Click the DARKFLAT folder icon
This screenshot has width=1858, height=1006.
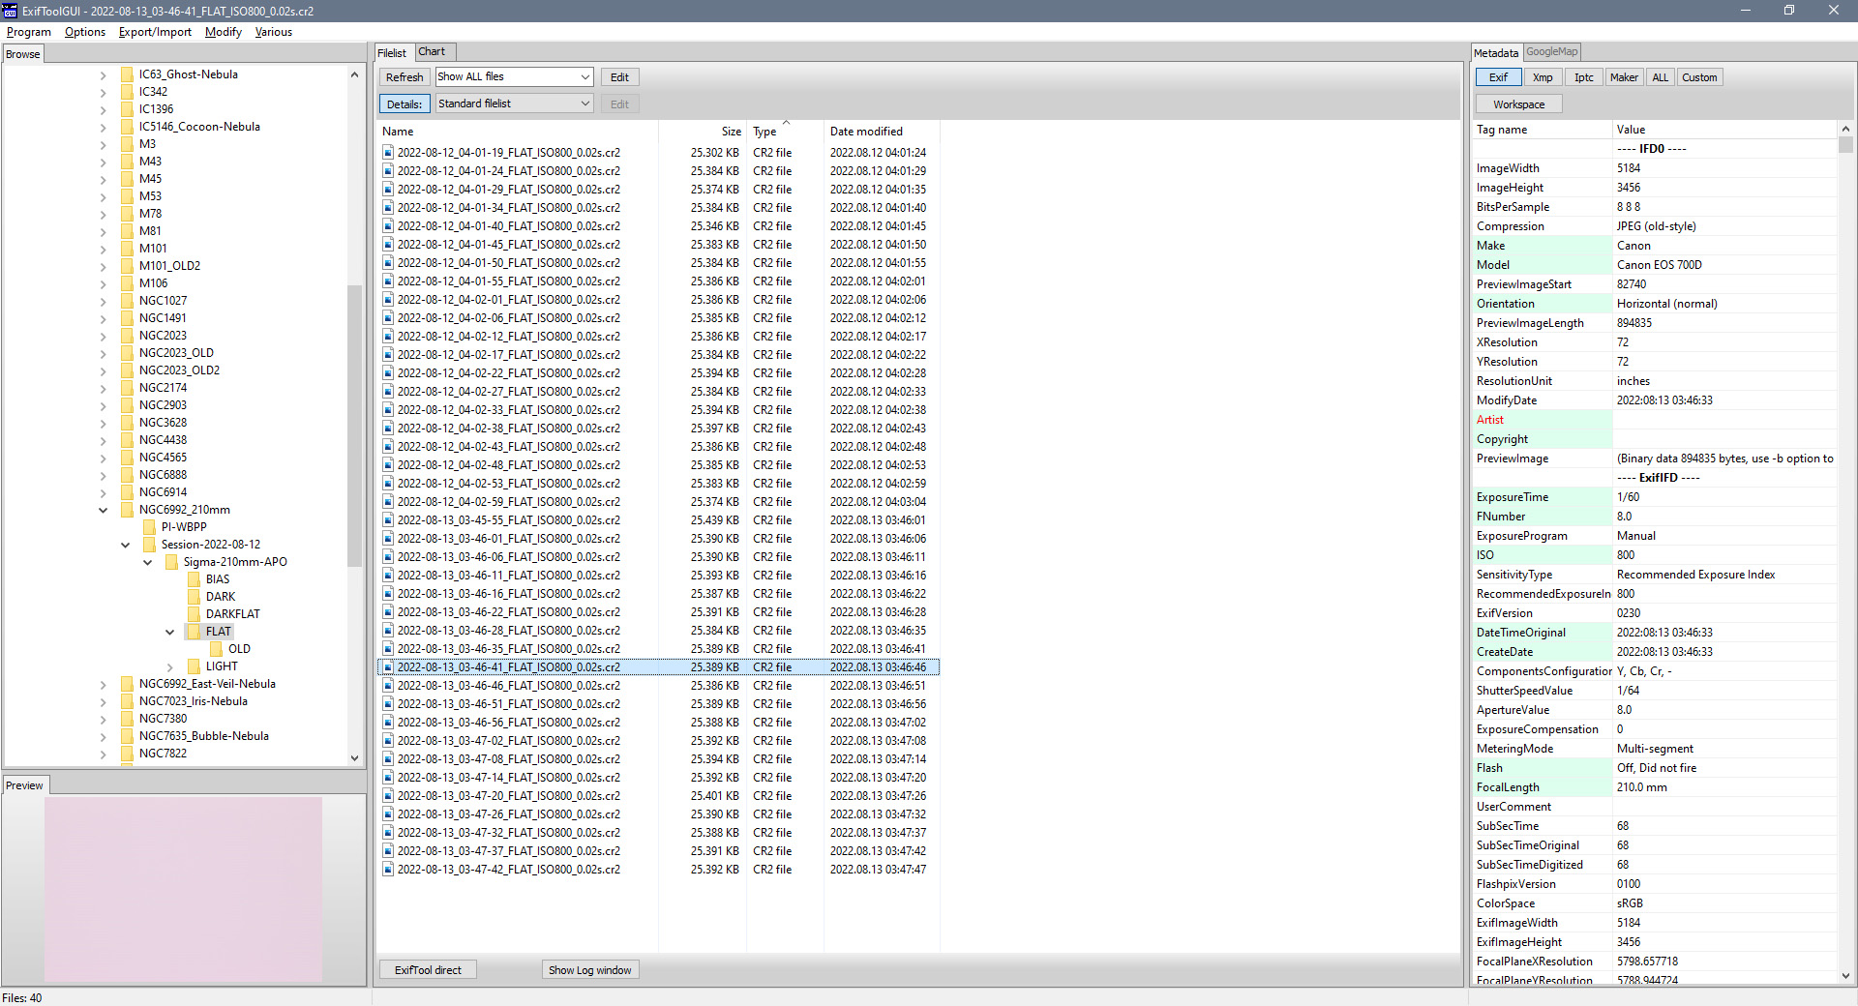(x=194, y=614)
